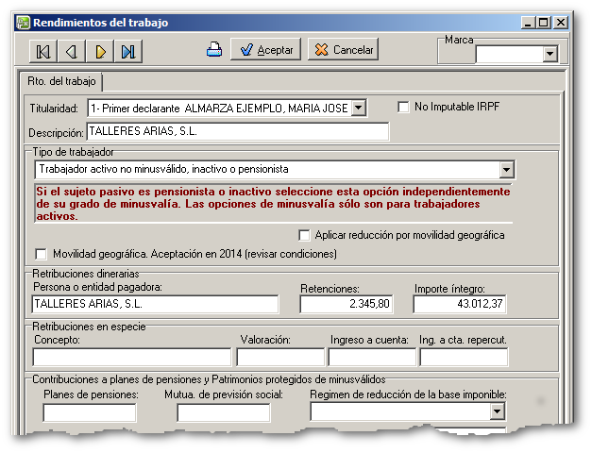Jump to the last record
This screenshot has height=453, width=592.
(x=128, y=51)
